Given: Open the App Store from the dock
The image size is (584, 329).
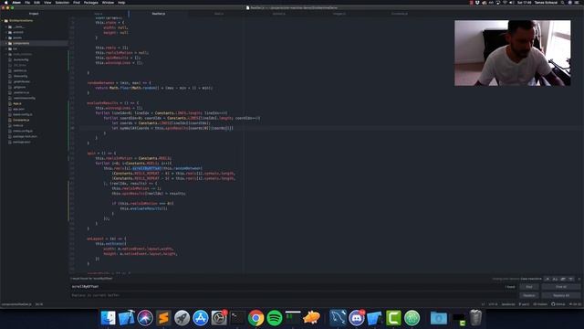Looking at the screenshot, I should tap(201, 318).
